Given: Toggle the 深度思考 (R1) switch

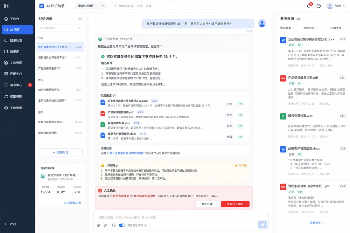Looking at the screenshot, I should point(122,225).
